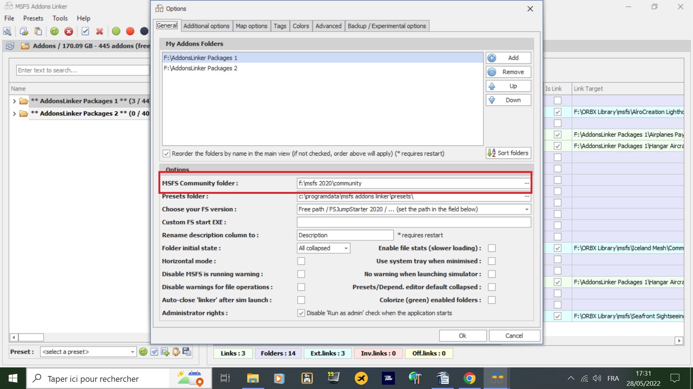Switch to the Map options tab

pos(251,26)
